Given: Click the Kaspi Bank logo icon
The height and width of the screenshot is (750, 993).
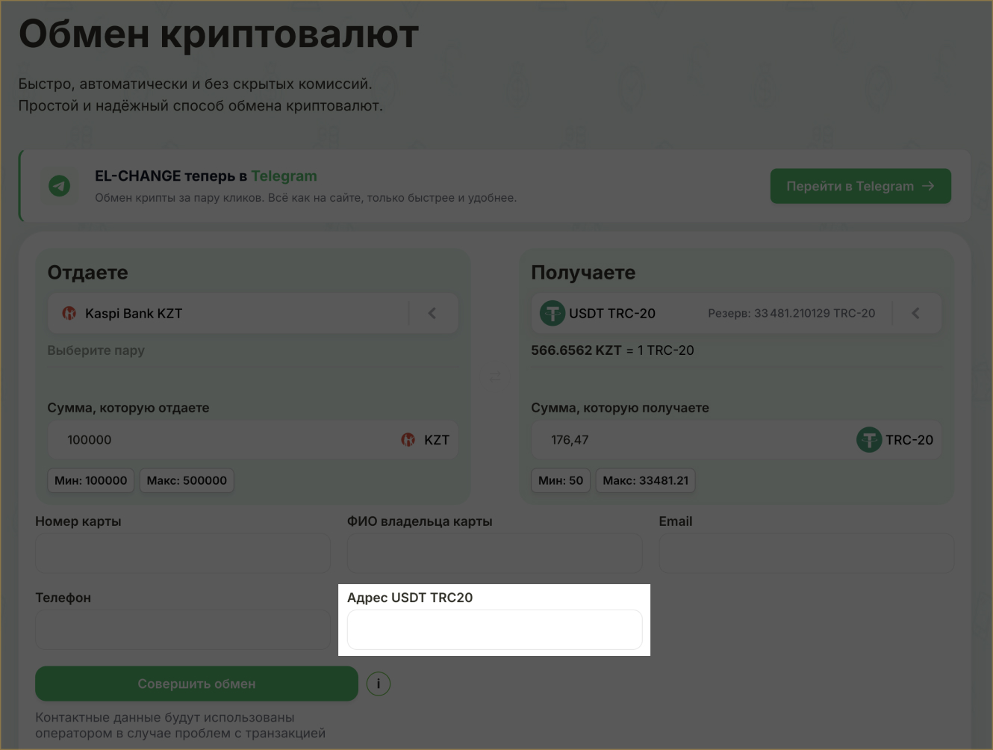Looking at the screenshot, I should coord(69,314).
